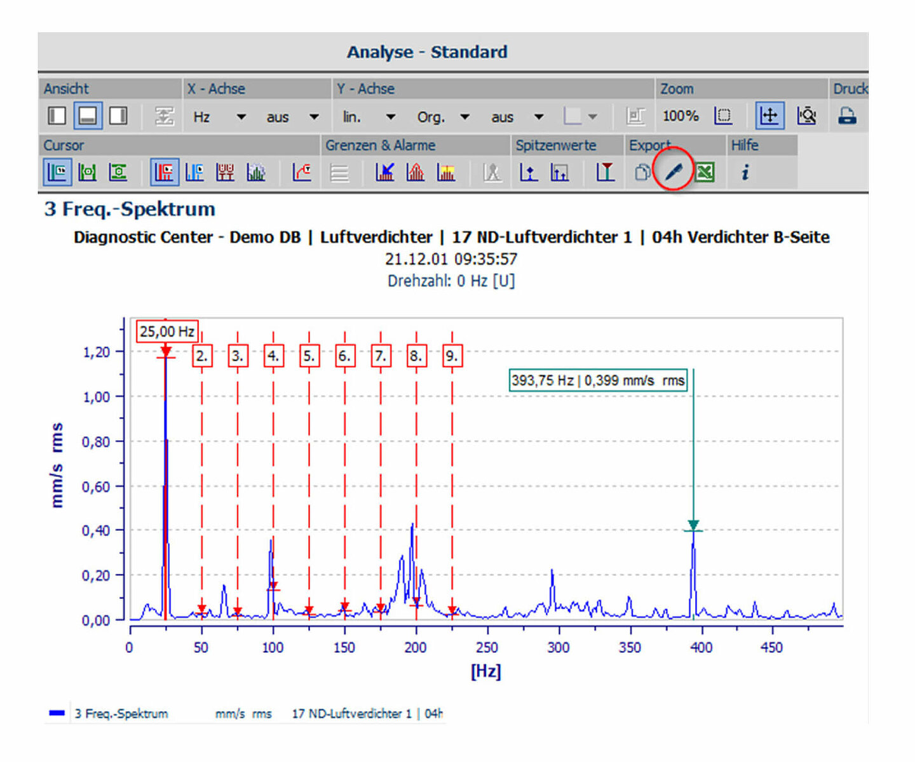The image size is (915, 762).
Task: Reset zoom to 100%
Action: [681, 116]
